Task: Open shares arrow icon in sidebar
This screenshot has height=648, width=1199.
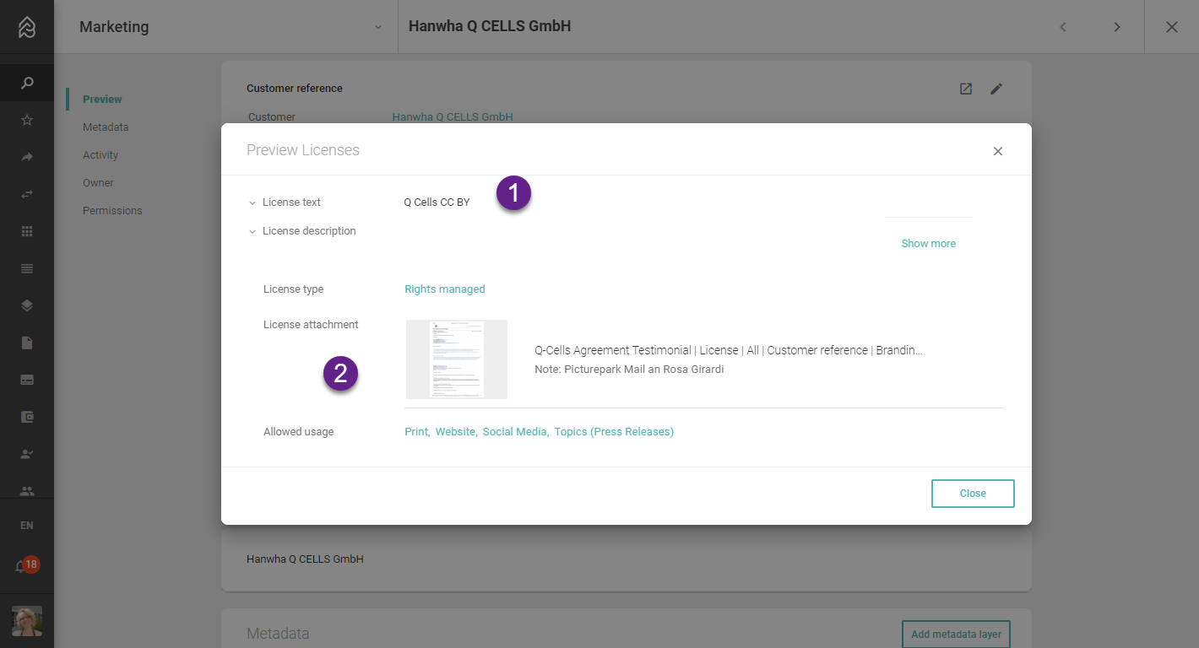Action: pyautogui.click(x=27, y=157)
